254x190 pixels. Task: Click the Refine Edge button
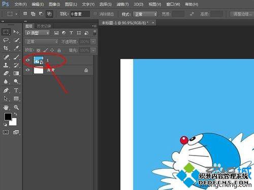[242, 14]
